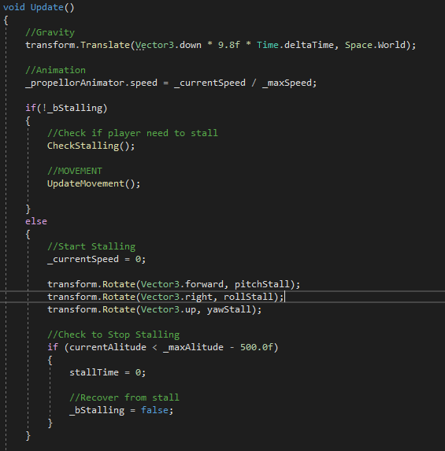
Task: Click '_currentSpeed' in the division expression
Action: [210, 83]
